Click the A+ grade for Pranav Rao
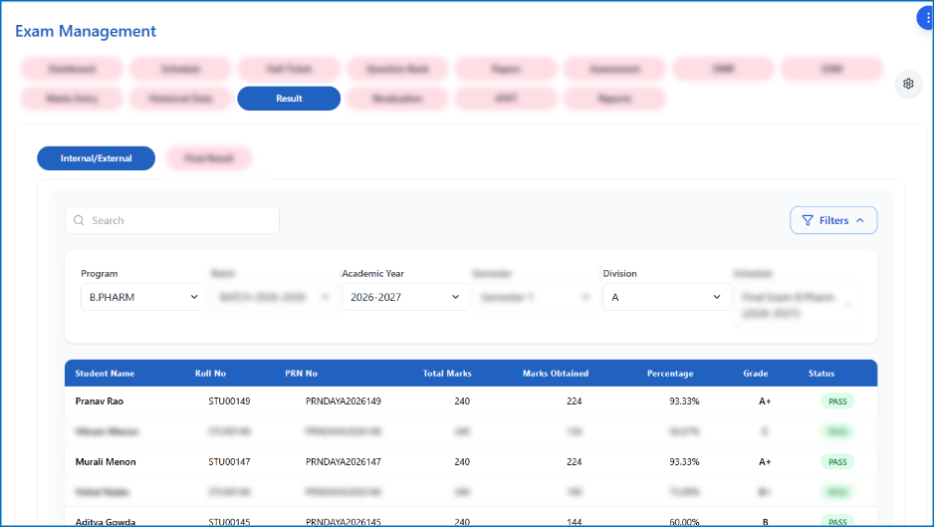935x527 pixels. [765, 401]
